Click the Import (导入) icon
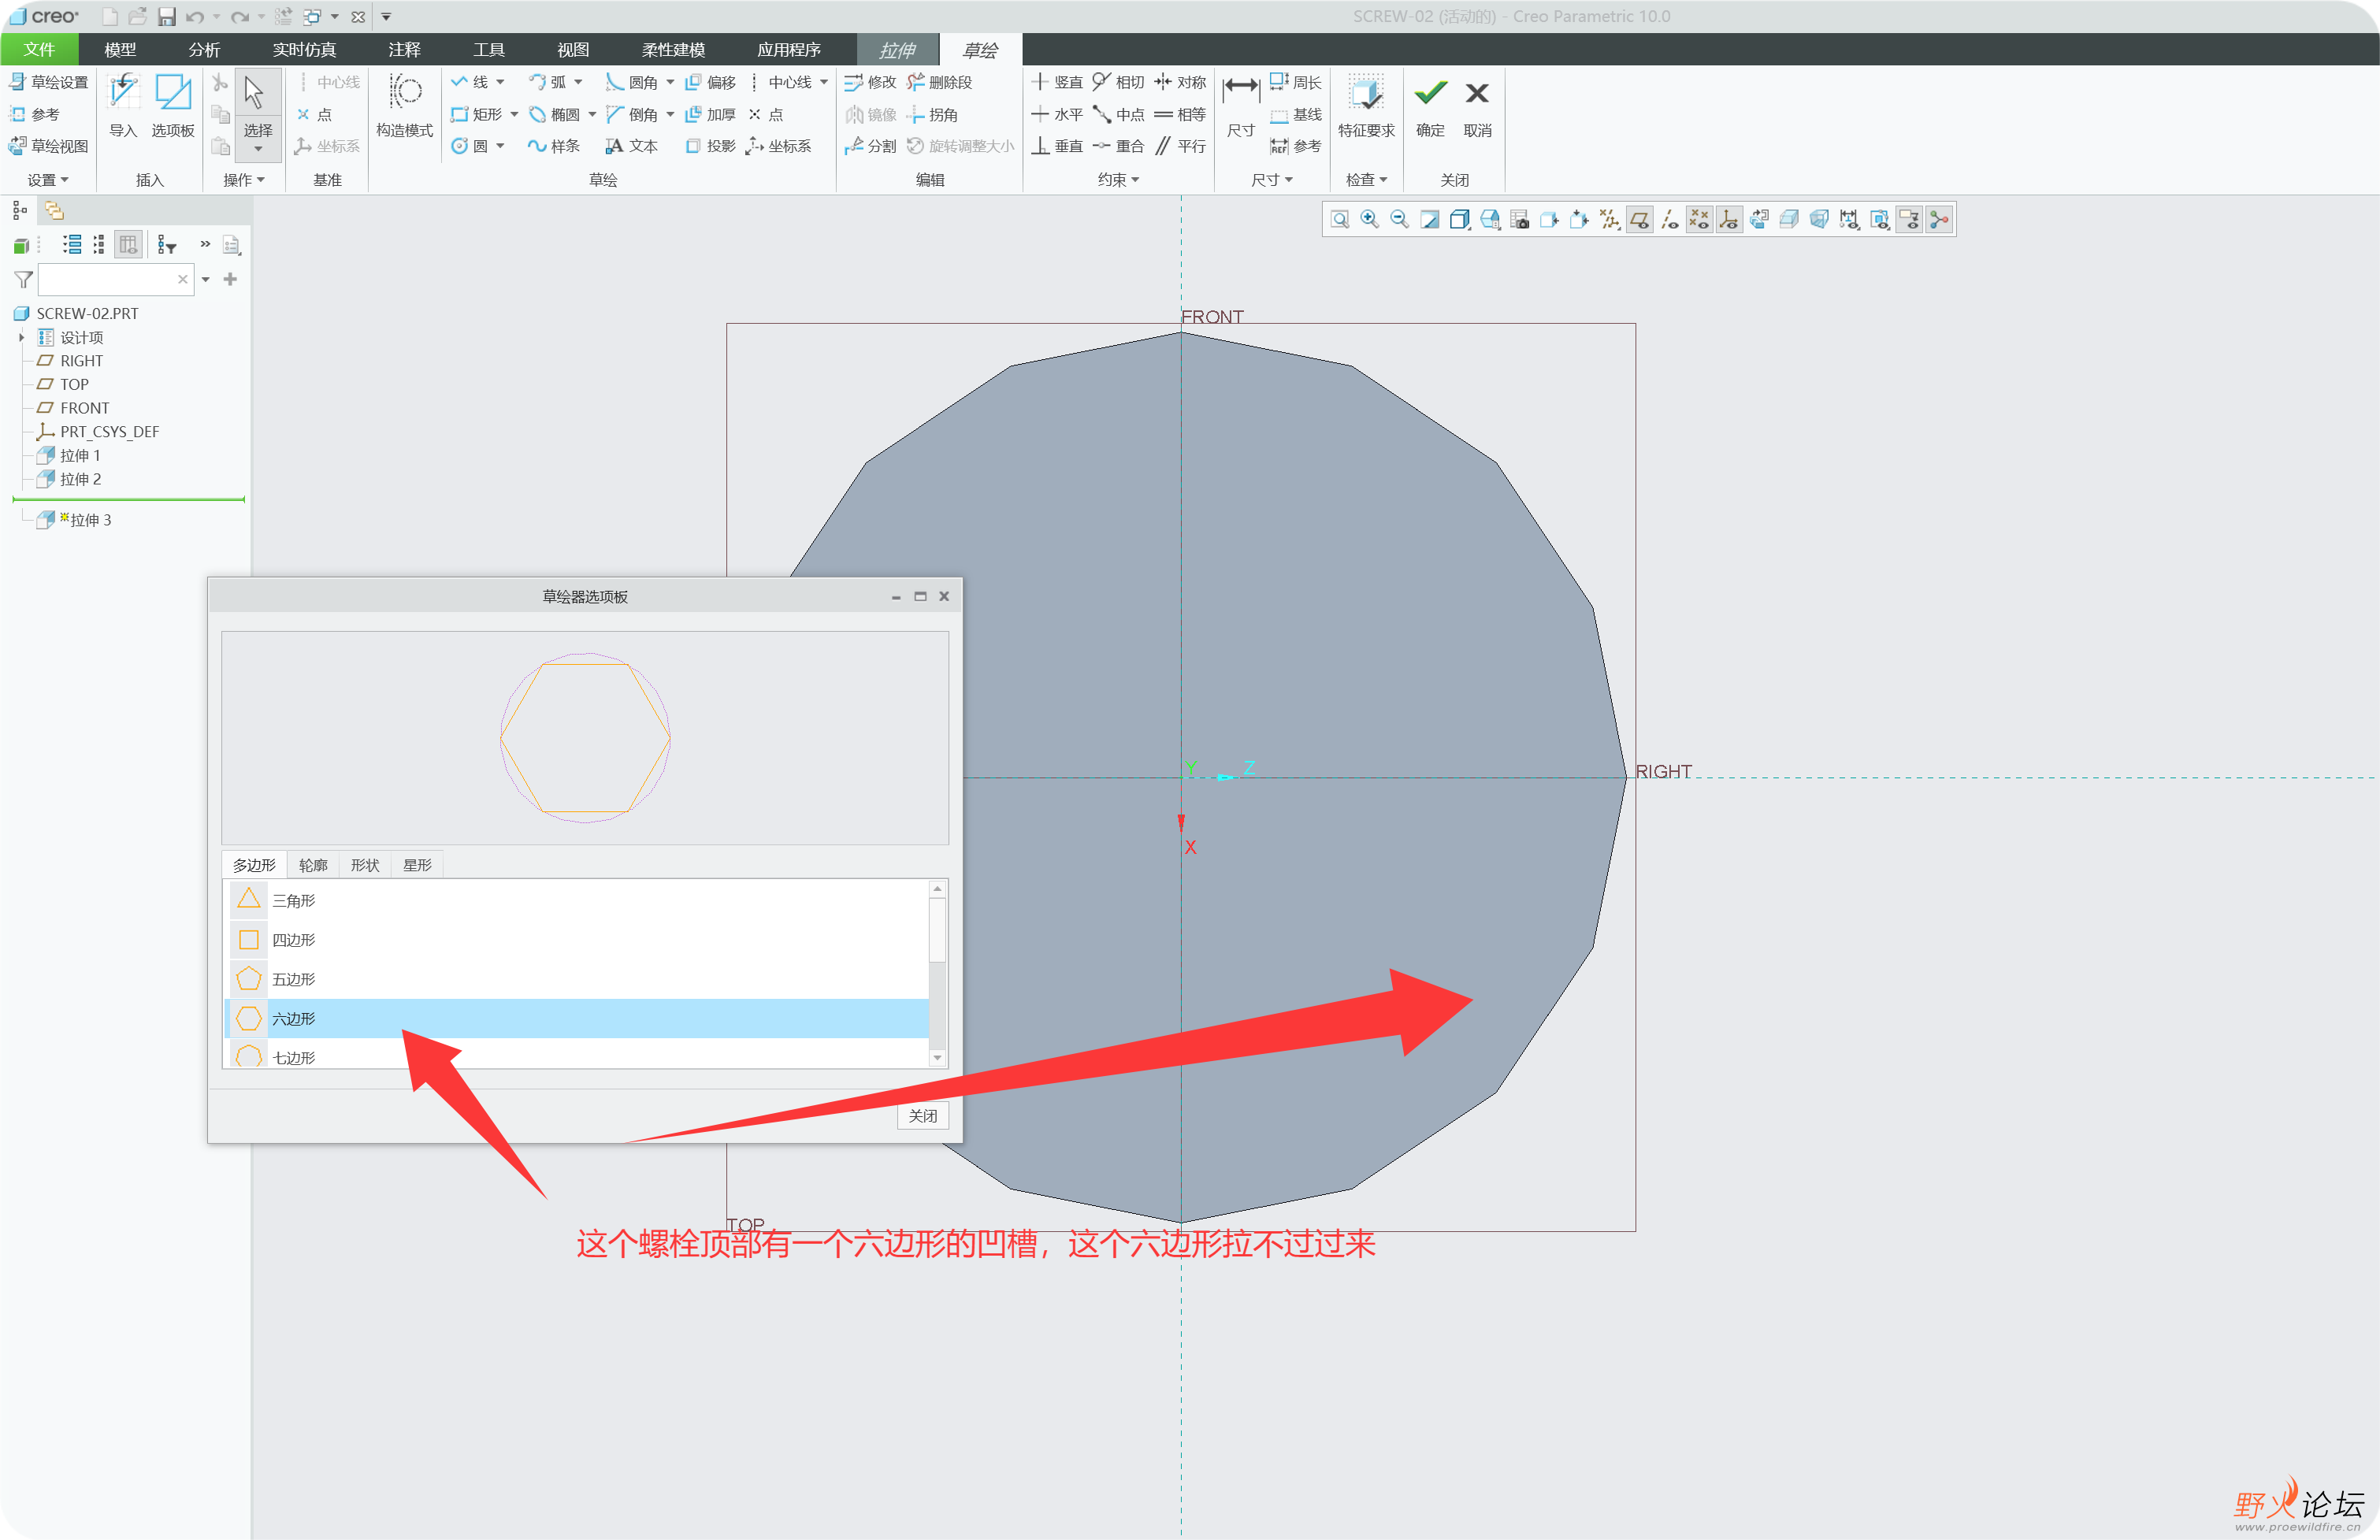This screenshot has width=2380, height=1540. point(123,104)
